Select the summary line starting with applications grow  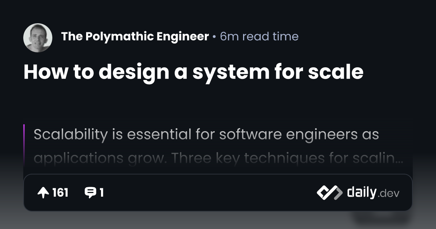219,158
